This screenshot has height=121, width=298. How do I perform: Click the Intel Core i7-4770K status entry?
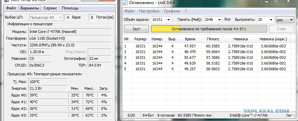pos(249,115)
